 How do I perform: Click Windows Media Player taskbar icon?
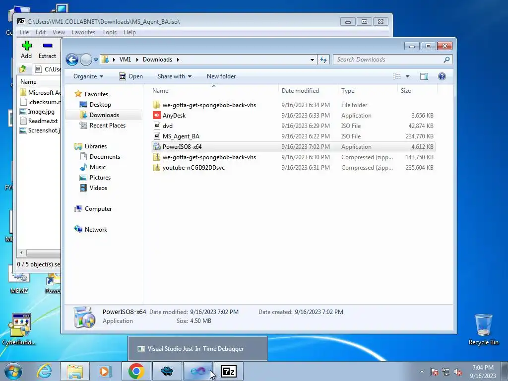tap(105, 371)
